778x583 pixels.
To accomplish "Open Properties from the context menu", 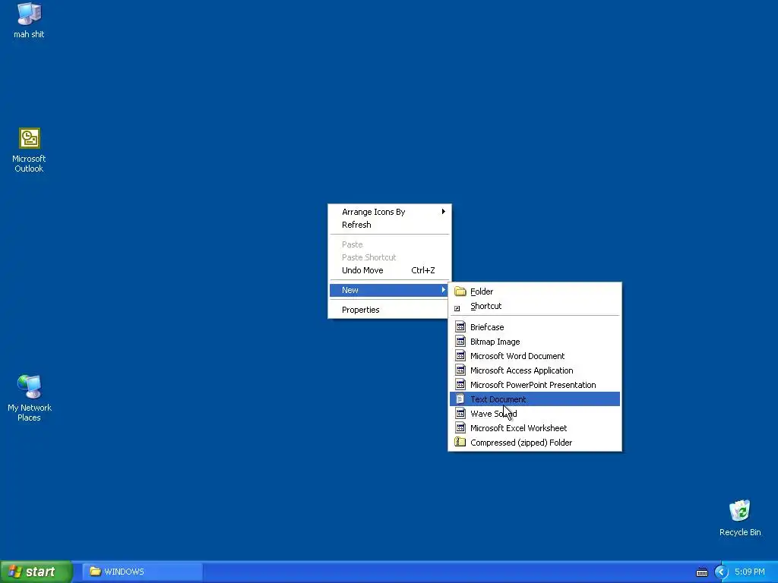I will [390, 310].
